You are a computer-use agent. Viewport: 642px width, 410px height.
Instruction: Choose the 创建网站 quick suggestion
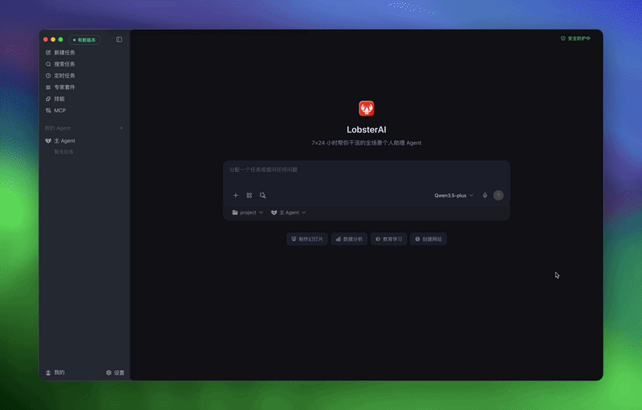pyautogui.click(x=429, y=239)
